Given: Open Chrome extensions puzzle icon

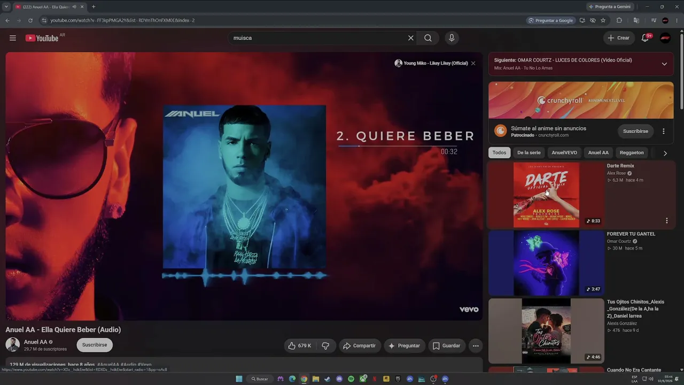Looking at the screenshot, I should tap(619, 20).
